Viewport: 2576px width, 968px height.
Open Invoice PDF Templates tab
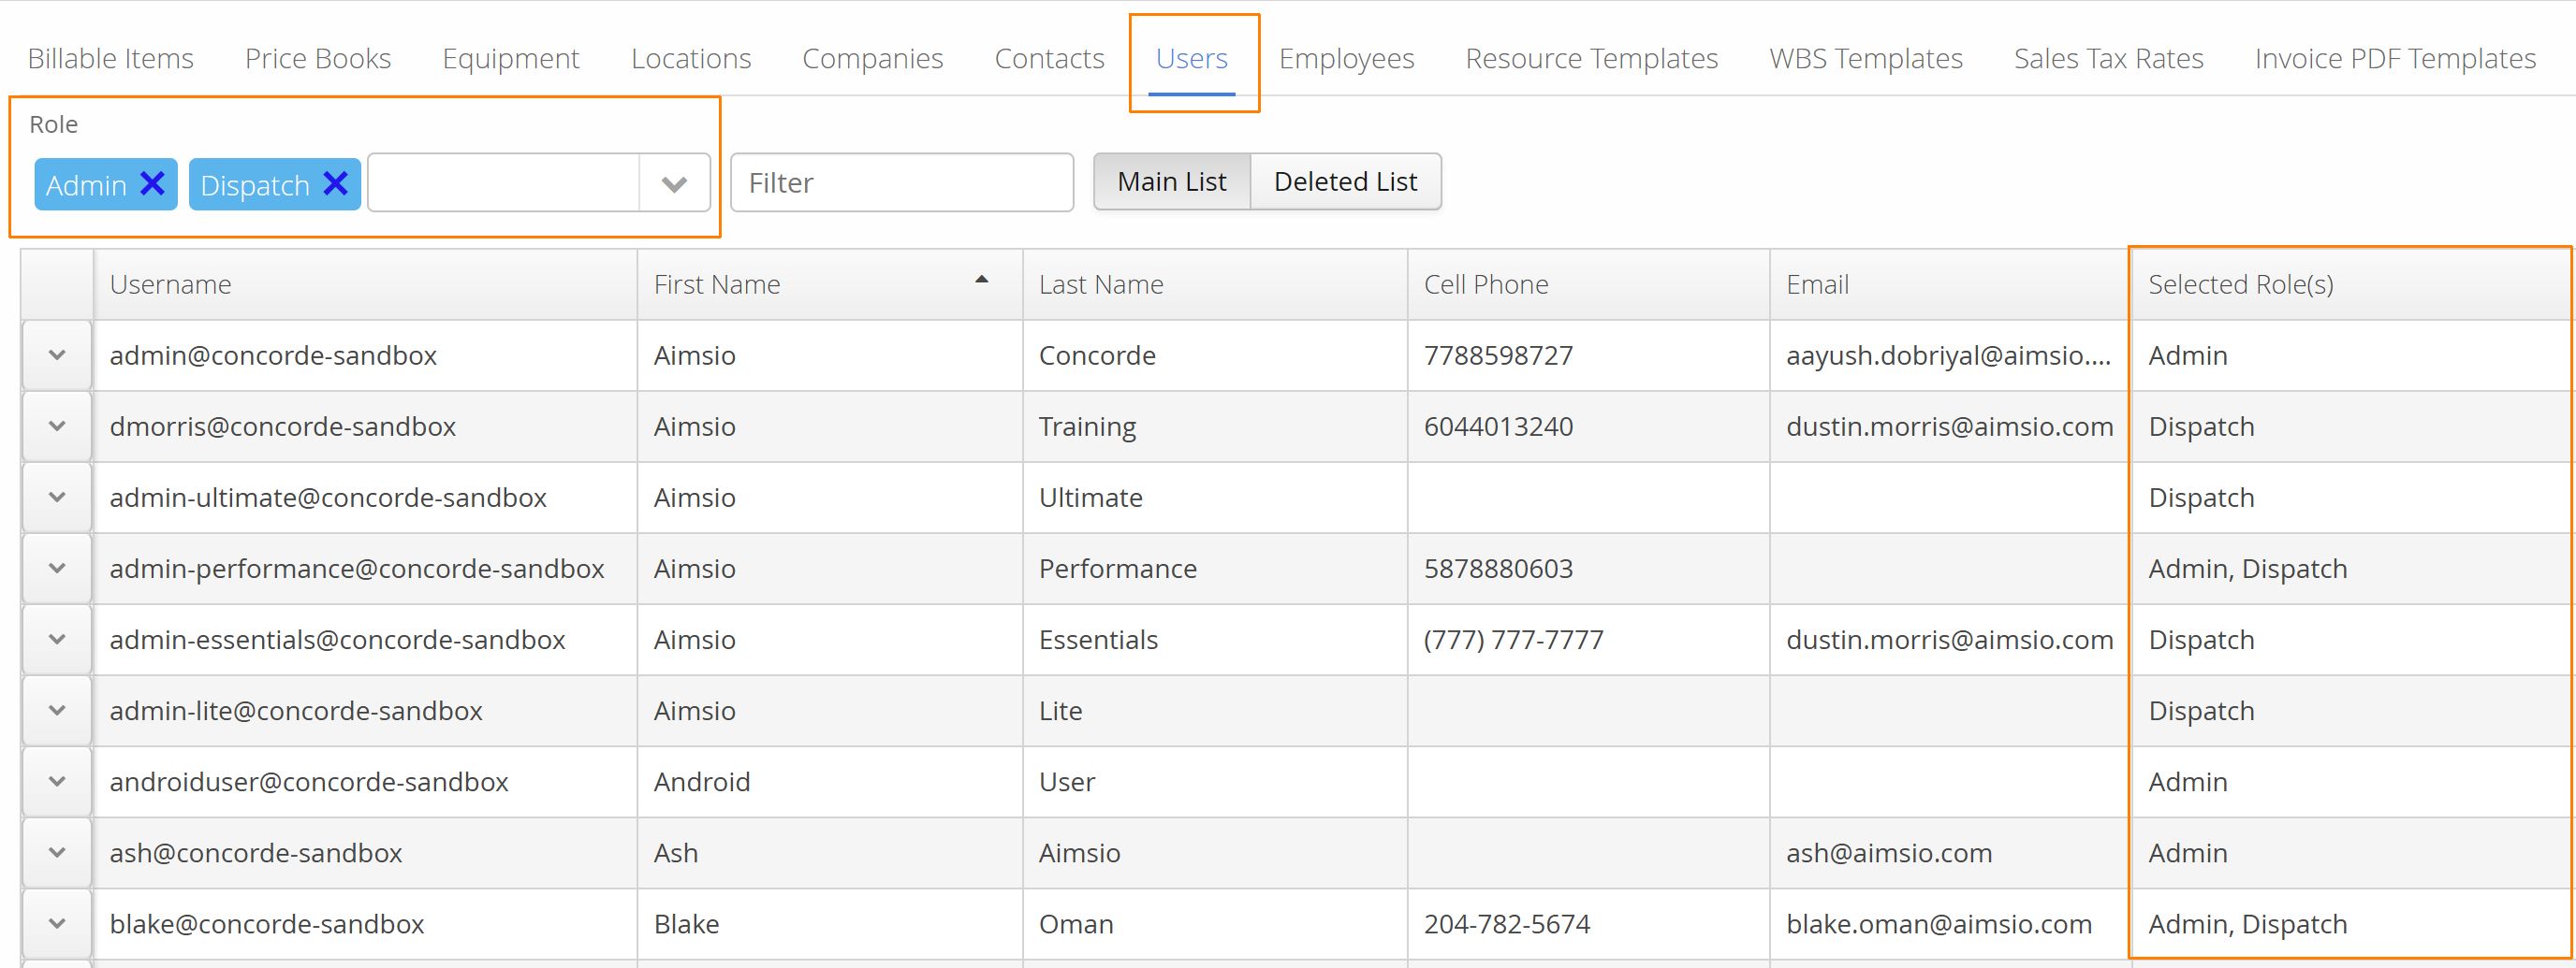coord(2396,59)
